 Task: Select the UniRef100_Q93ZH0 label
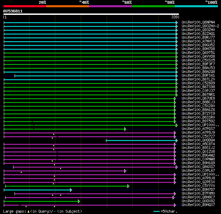(198, 30)
